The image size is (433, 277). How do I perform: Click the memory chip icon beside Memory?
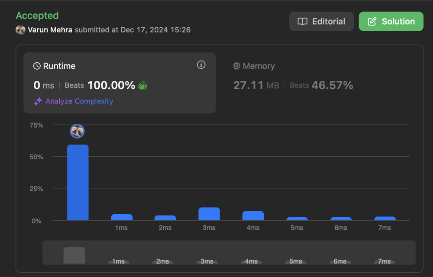coord(236,66)
